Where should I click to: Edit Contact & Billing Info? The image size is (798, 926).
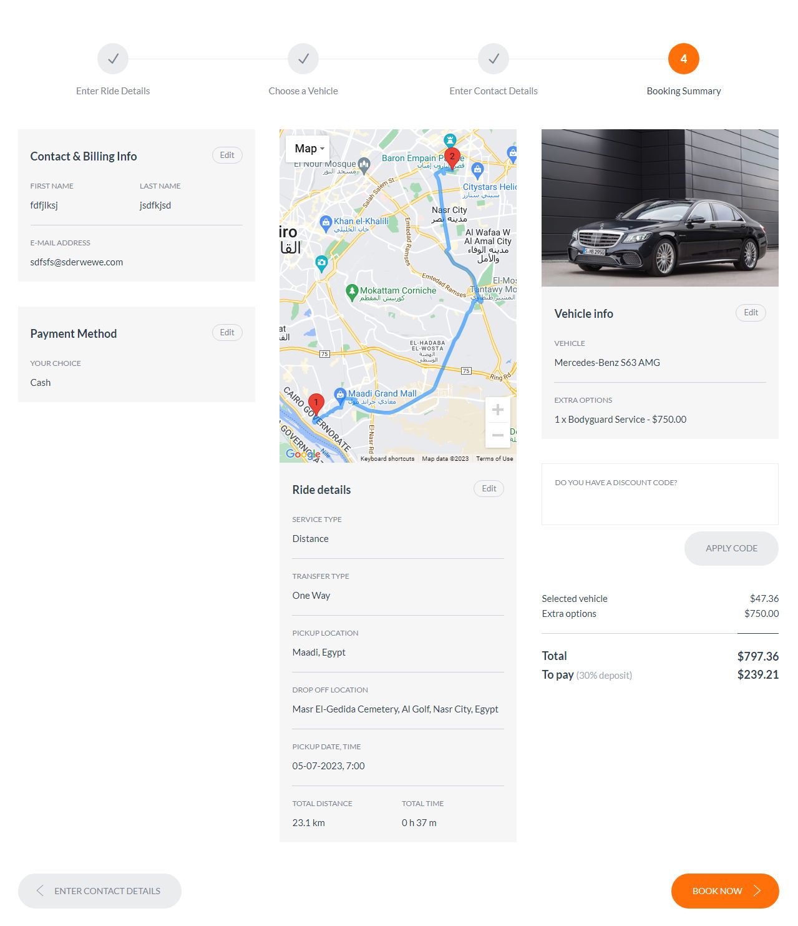227,155
